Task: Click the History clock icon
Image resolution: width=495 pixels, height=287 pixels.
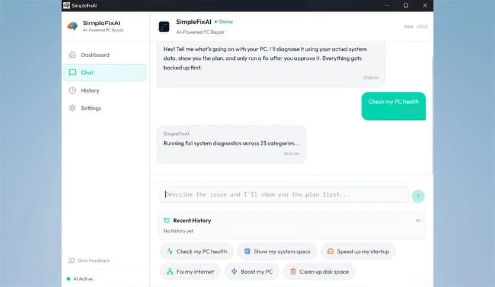Action: click(72, 90)
